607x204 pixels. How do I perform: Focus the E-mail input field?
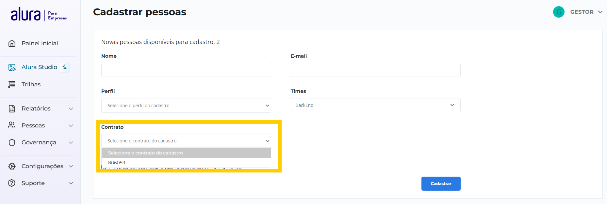(375, 70)
